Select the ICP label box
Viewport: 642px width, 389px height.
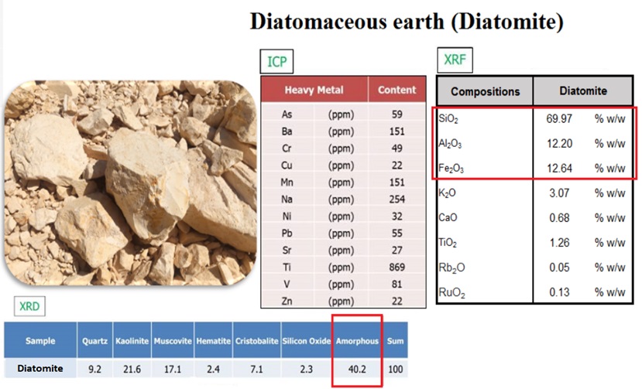[x=277, y=60]
